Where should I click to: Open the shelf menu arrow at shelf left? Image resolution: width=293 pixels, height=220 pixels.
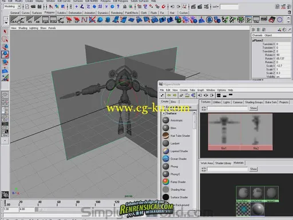tap(6, 22)
